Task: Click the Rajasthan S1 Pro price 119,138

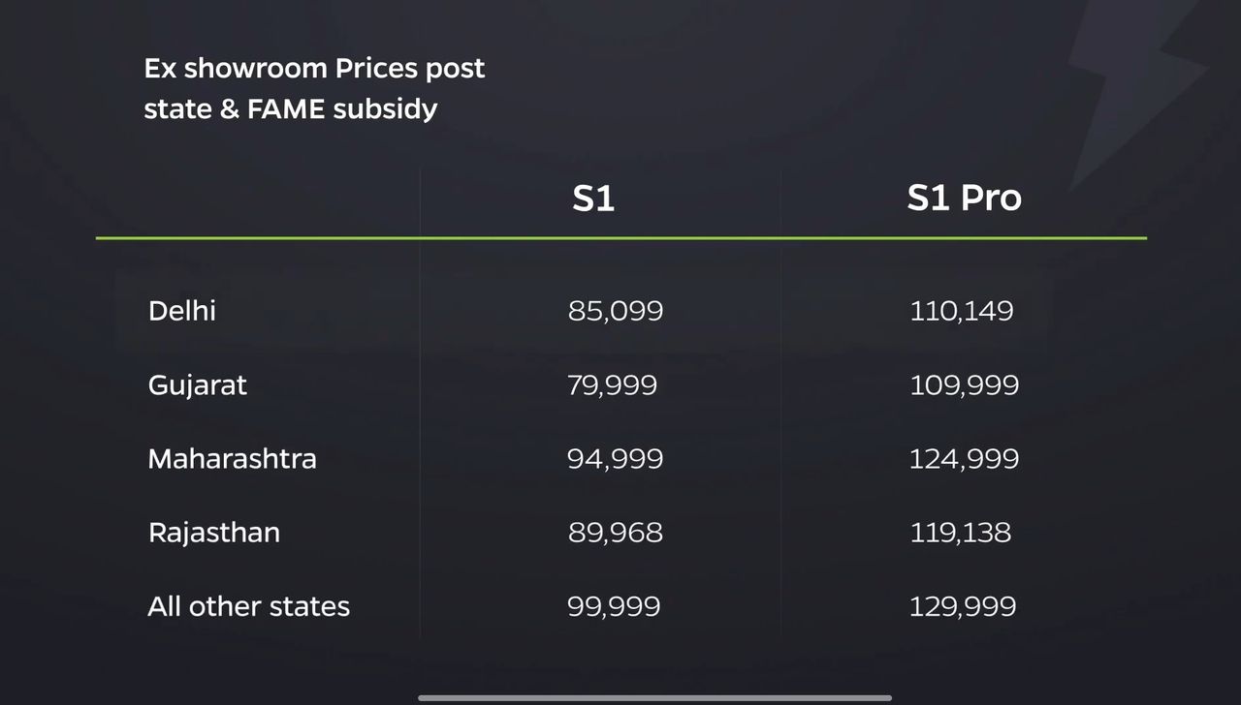Action: (x=960, y=533)
